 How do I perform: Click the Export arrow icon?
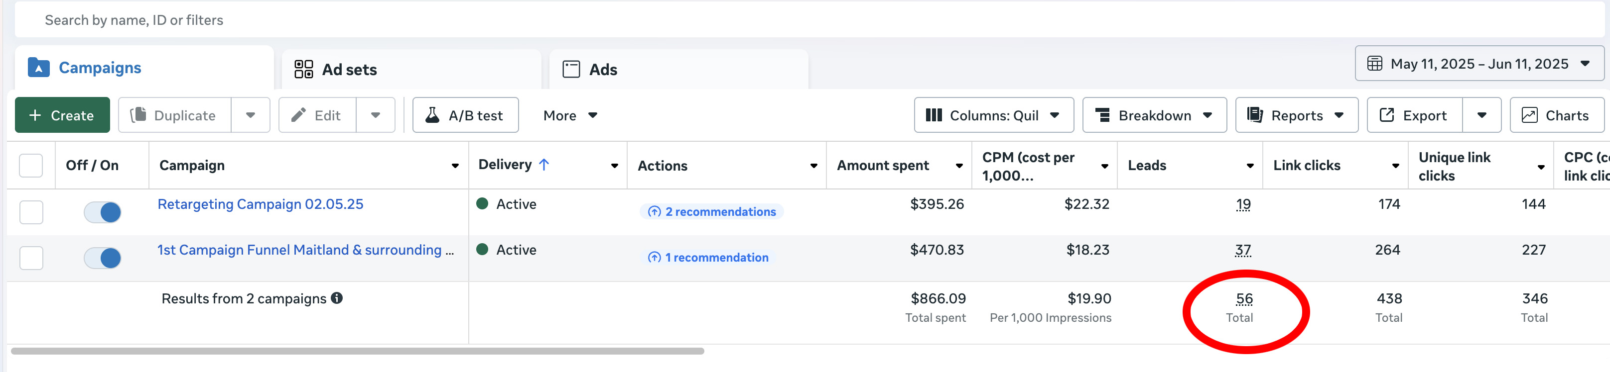(x=1386, y=115)
